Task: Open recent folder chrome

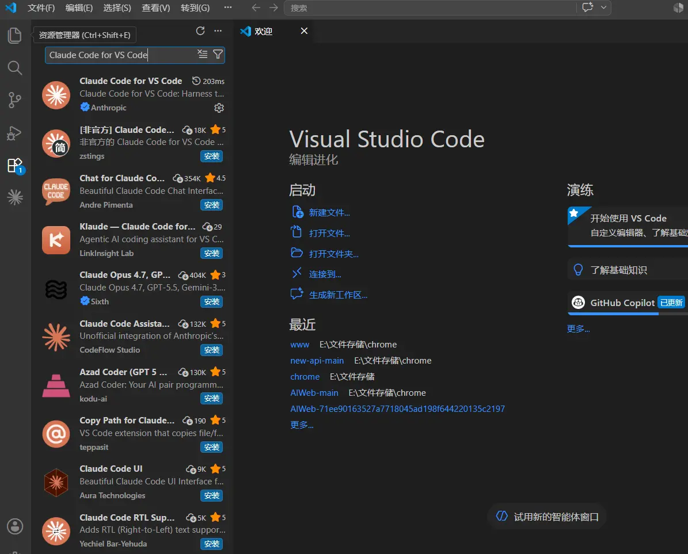Action: (x=305, y=377)
